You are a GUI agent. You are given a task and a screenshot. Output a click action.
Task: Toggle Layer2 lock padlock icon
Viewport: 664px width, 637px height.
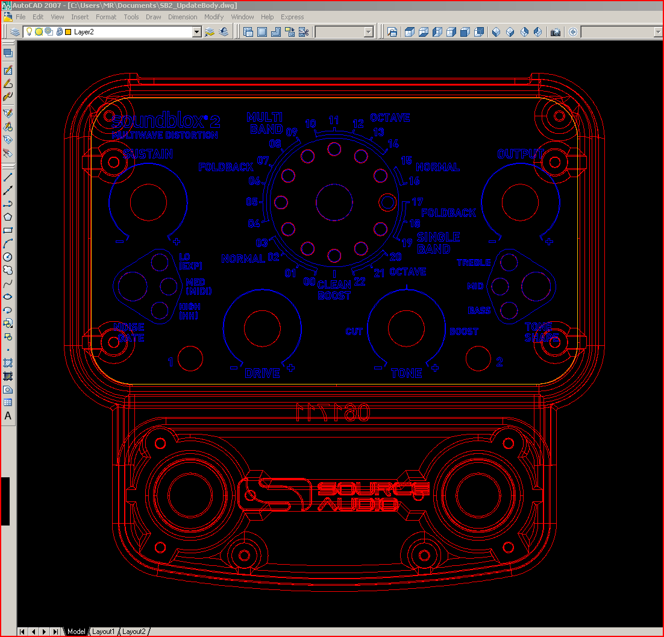click(x=59, y=32)
